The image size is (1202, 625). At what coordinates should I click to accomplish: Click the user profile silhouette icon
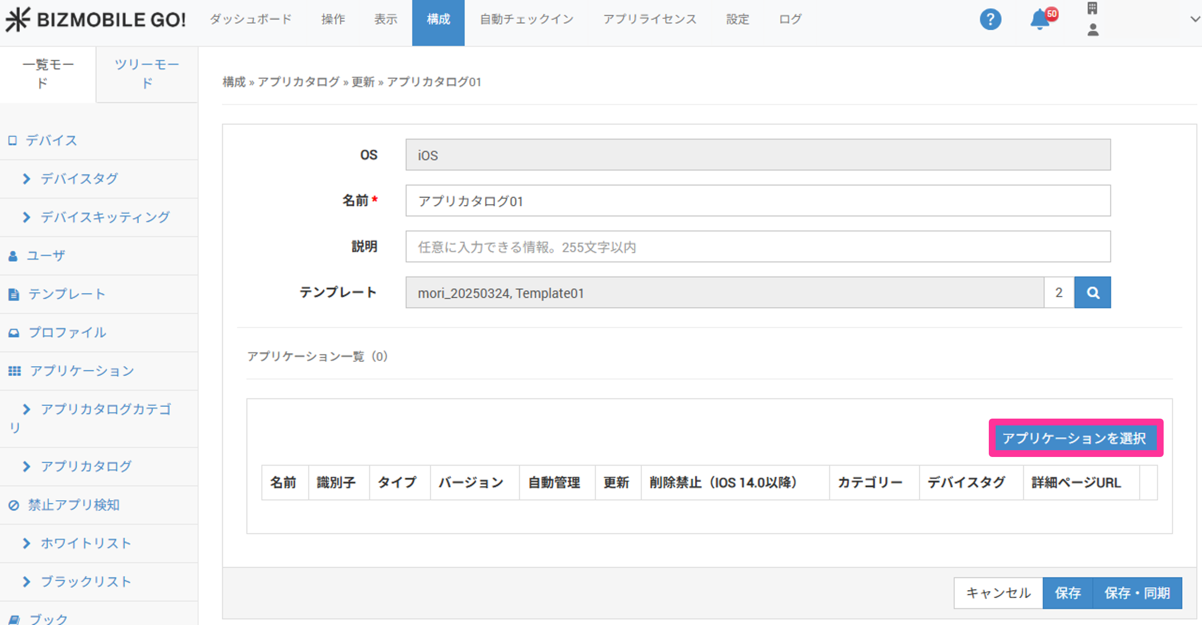pyautogui.click(x=1093, y=30)
